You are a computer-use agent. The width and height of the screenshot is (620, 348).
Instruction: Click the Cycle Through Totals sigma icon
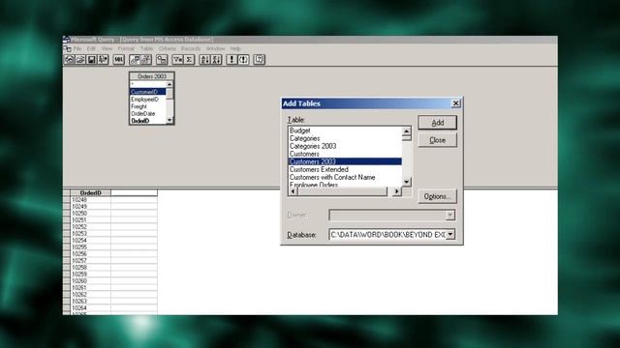tap(189, 60)
